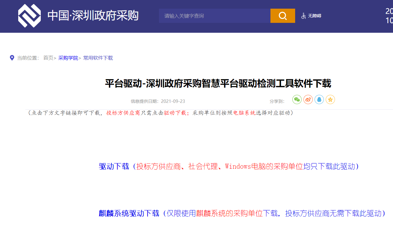
Task: Share to QZone using the star icon
Action: coord(330,99)
